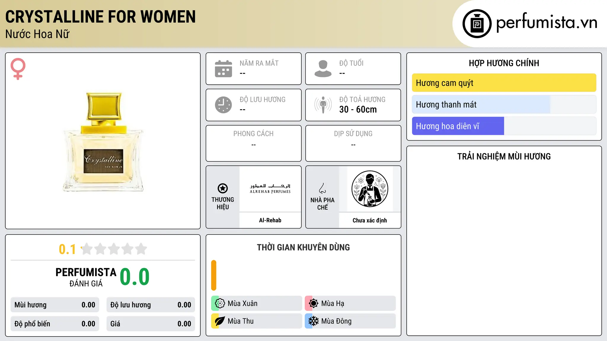This screenshot has height=341, width=607.
Task: Click the Mùa Xuân flower icon
Action: [x=220, y=303]
